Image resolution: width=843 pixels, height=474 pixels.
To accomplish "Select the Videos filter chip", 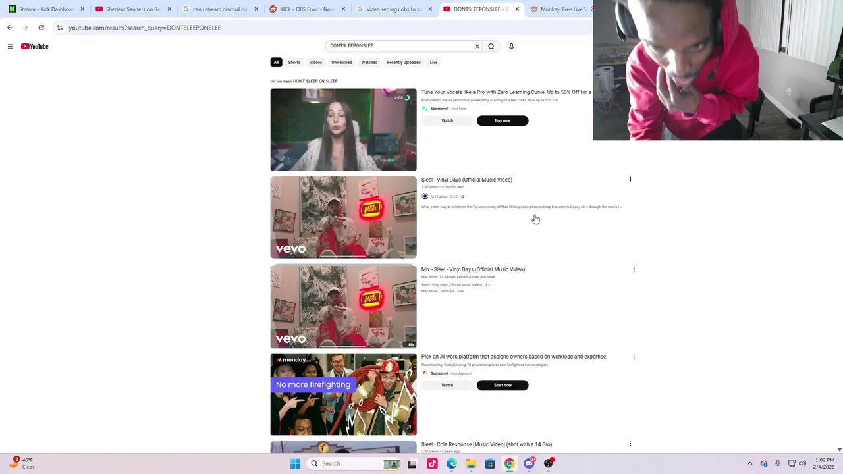I will point(315,62).
